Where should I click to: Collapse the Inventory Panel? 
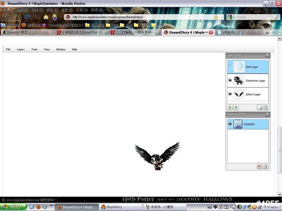pos(267,114)
